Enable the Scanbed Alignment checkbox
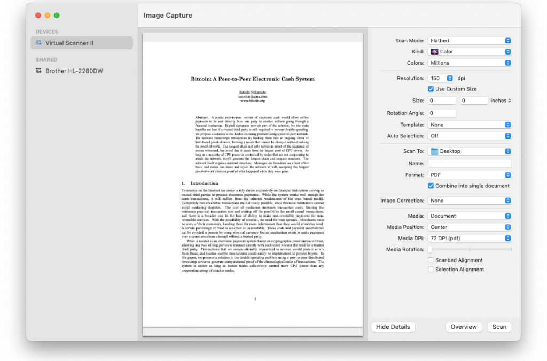 pyautogui.click(x=431, y=260)
